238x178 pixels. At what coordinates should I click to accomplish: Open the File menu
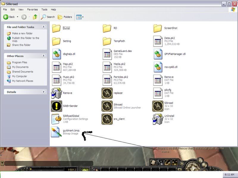(5, 9)
